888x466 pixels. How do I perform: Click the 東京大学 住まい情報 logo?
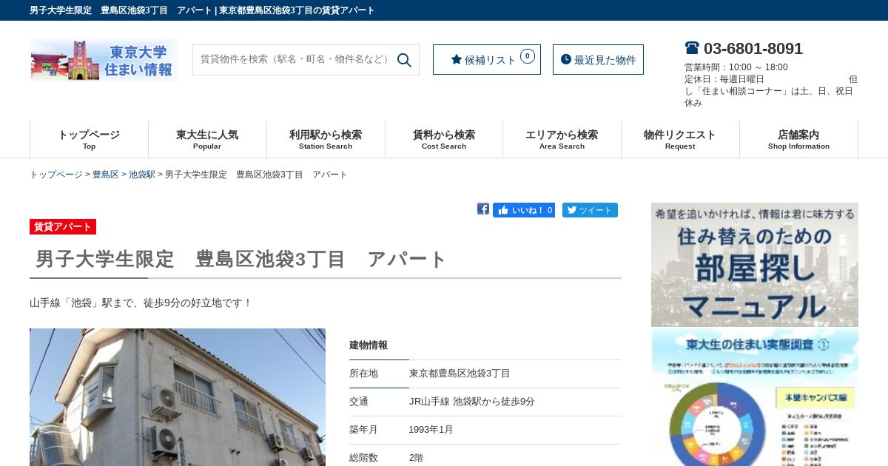coord(104,60)
